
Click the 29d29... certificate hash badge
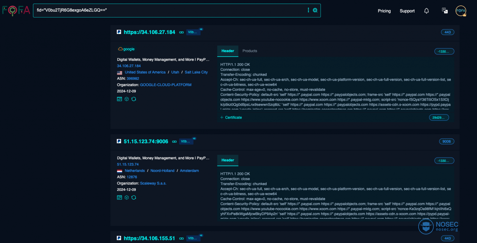tap(439, 117)
